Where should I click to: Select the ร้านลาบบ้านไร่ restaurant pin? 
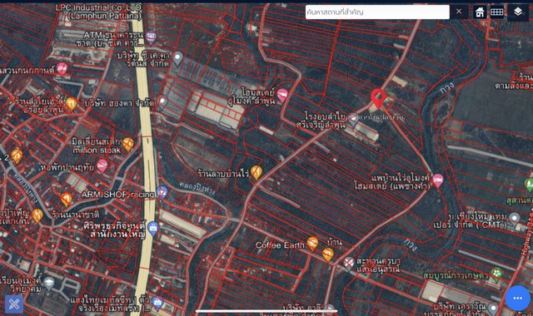tap(257, 172)
